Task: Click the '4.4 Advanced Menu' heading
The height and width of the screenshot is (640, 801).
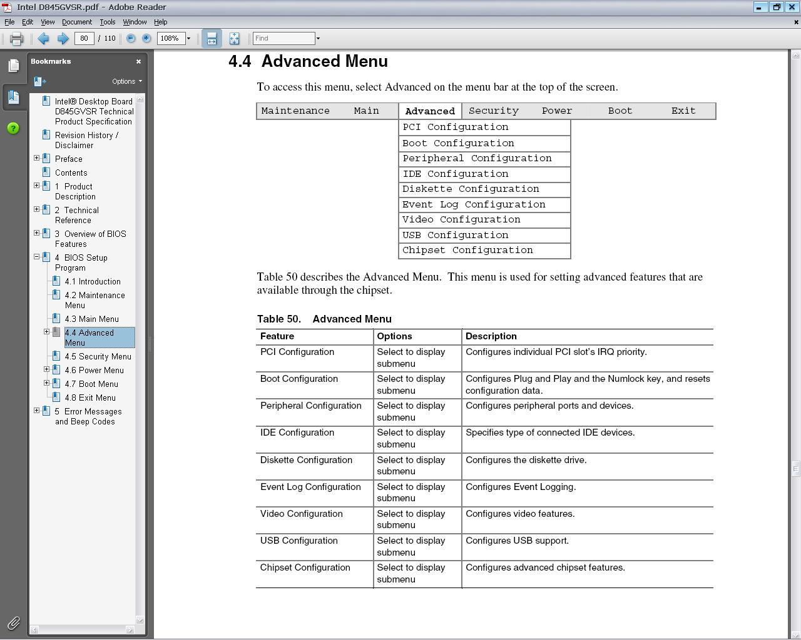Action: point(308,61)
